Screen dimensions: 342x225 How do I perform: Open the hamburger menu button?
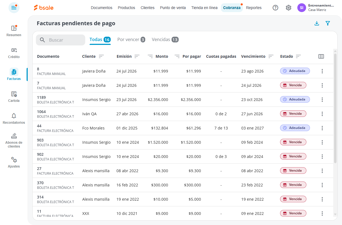[x=14, y=8]
